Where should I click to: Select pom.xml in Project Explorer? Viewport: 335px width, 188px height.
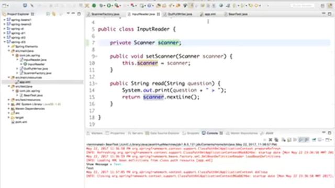tap(21, 122)
